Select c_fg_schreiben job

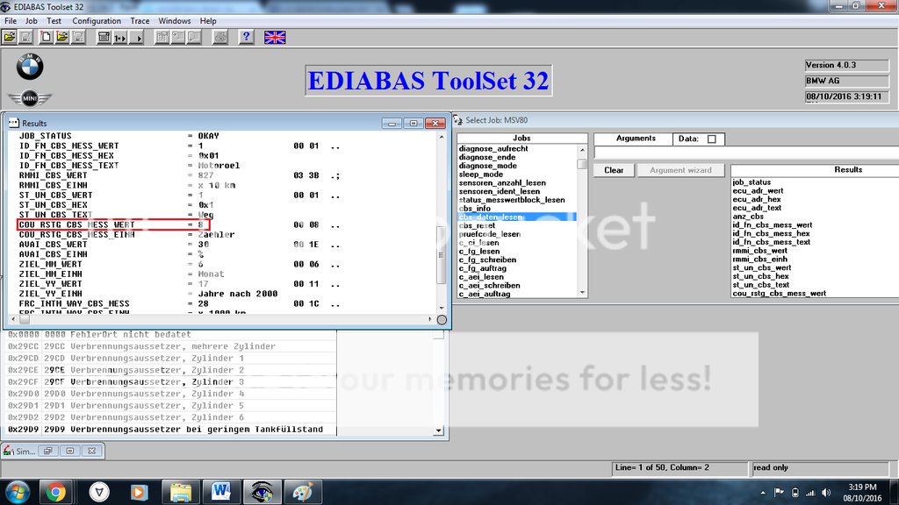pos(487,260)
